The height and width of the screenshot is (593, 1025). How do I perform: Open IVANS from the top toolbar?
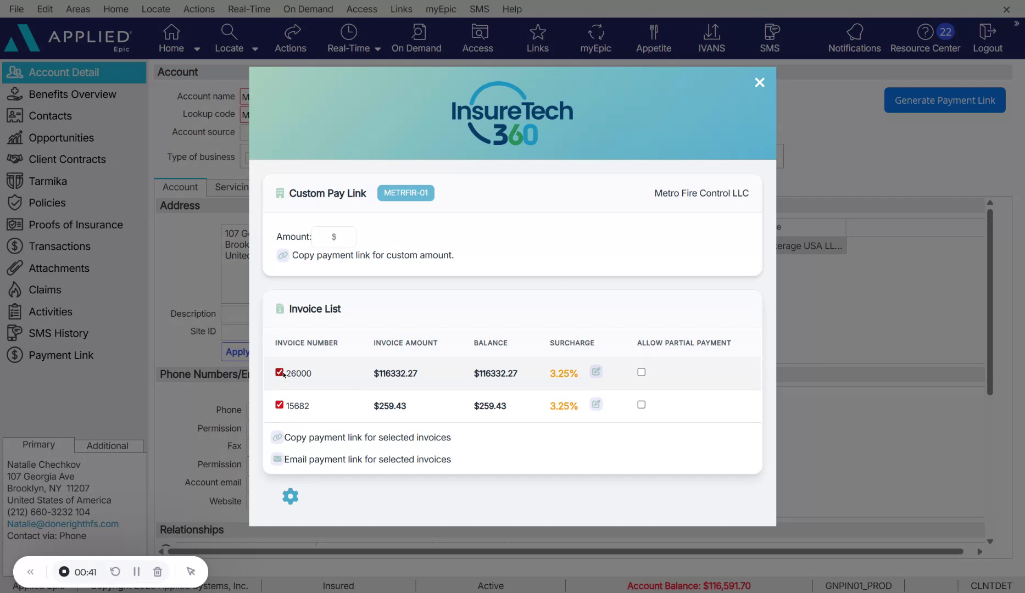point(711,37)
